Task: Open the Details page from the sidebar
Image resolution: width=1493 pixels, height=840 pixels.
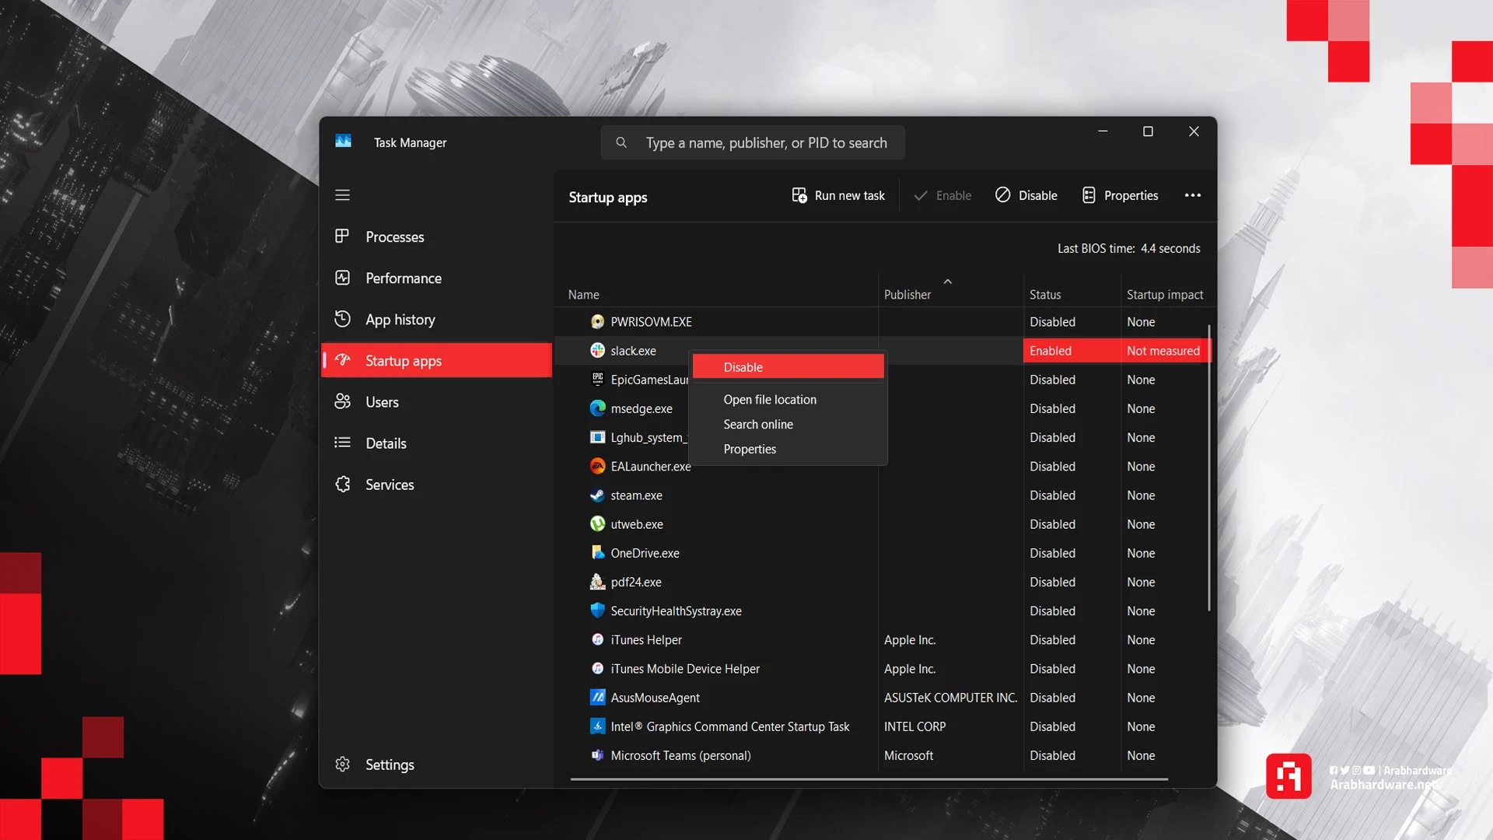Action: pyautogui.click(x=386, y=443)
